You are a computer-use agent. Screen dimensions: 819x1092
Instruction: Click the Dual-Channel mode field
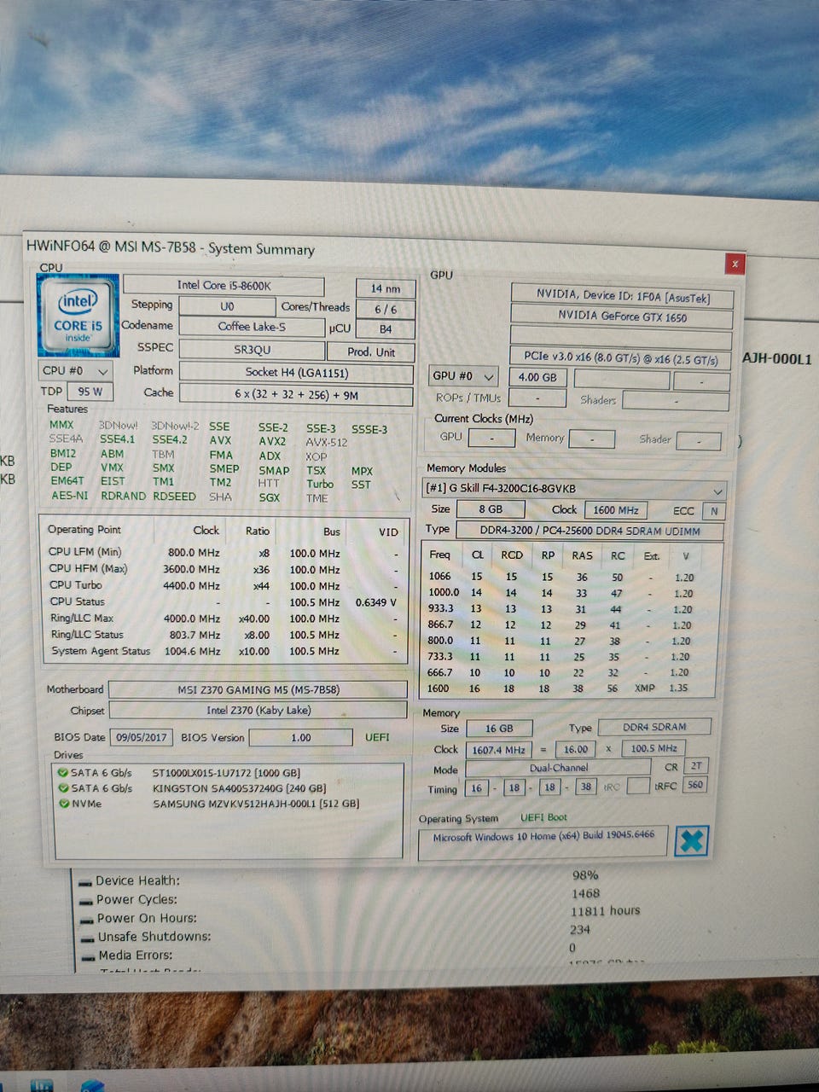click(x=559, y=768)
